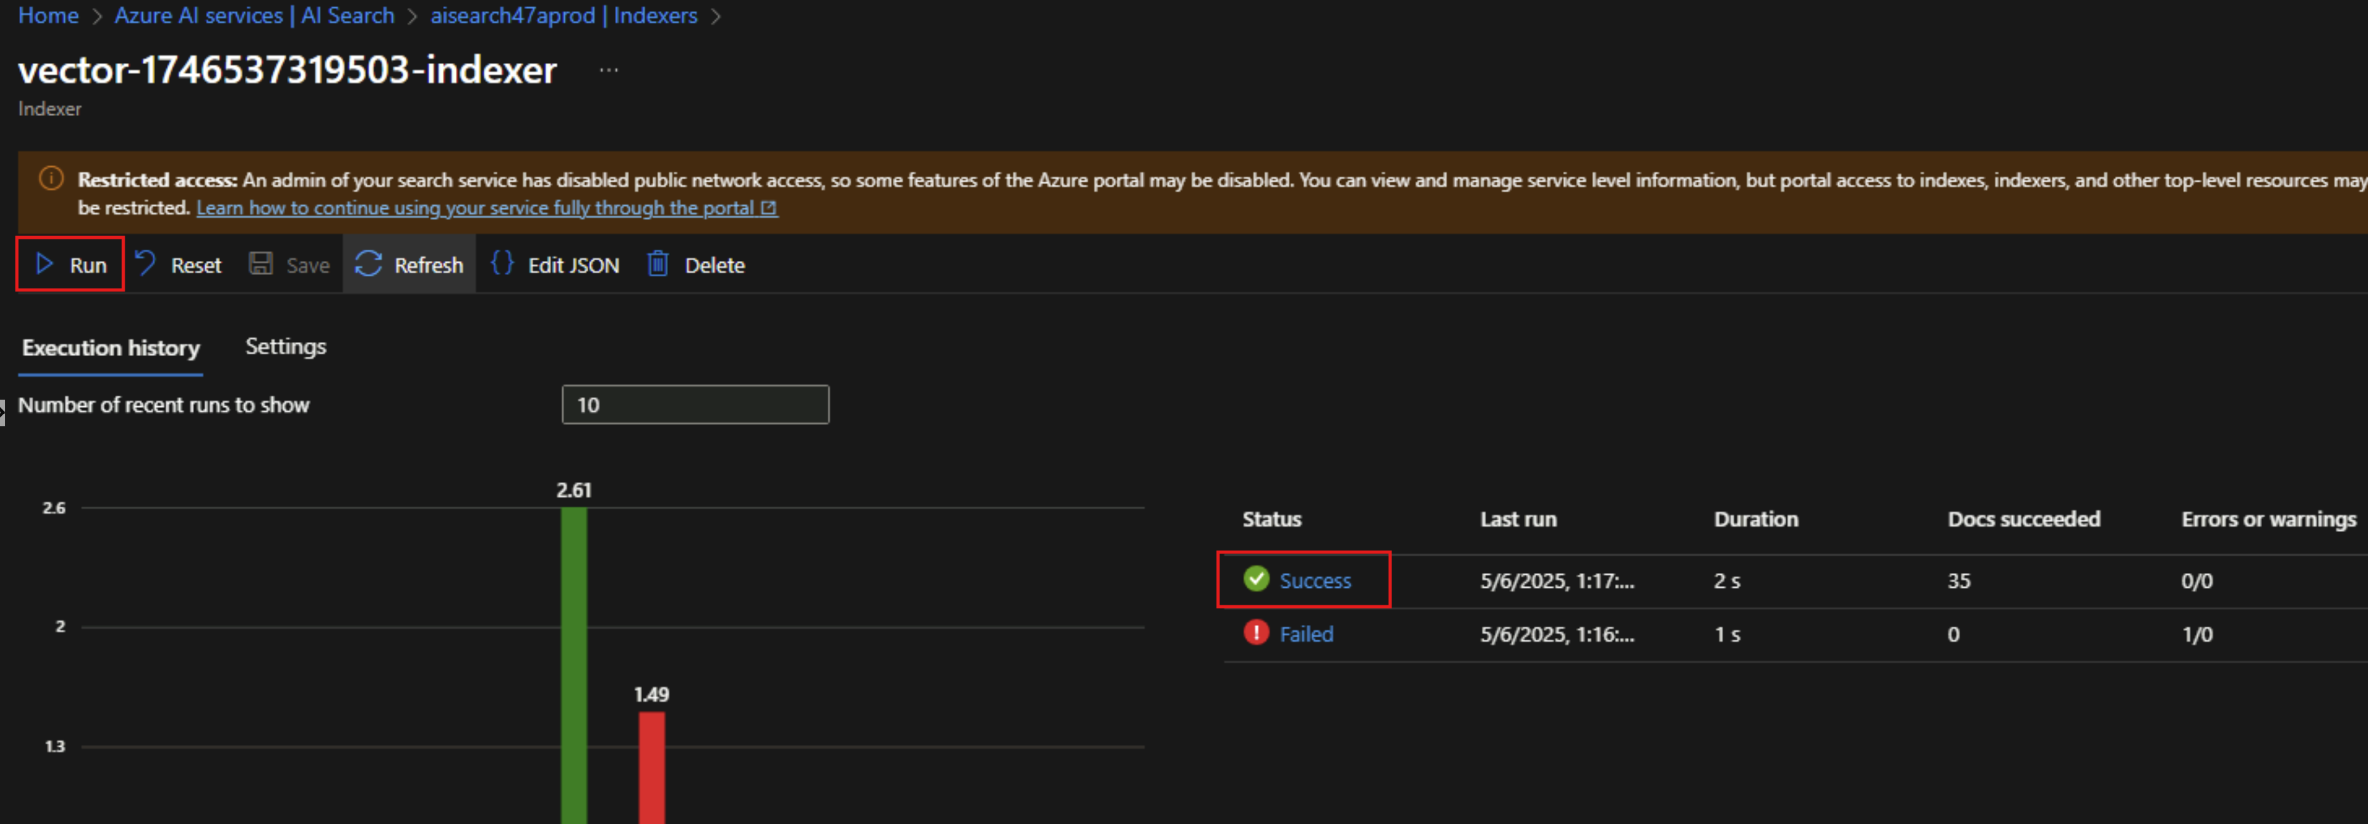
Task: Click the external link icon after portal link
Action: 769,208
